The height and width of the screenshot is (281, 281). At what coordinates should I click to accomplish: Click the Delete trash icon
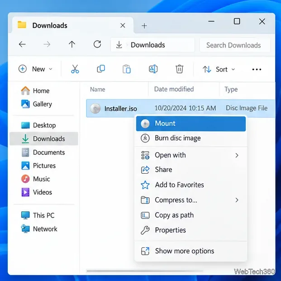tap(179, 69)
